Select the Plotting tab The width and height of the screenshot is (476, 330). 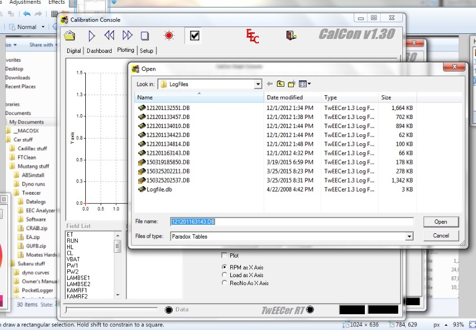click(x=125, y=50)
